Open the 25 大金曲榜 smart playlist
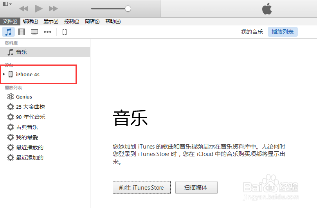 point(30,107)
